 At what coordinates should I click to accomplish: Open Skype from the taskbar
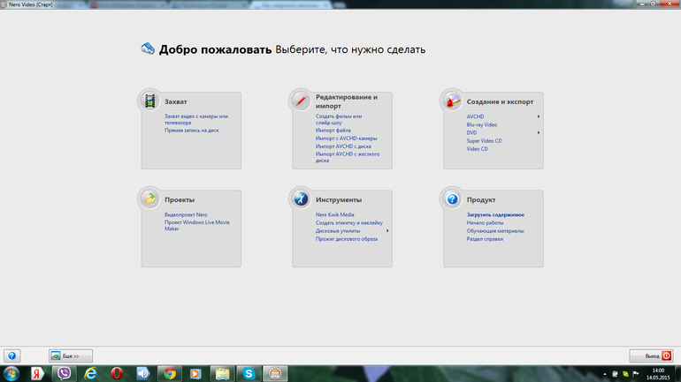[x=249, y=373]
